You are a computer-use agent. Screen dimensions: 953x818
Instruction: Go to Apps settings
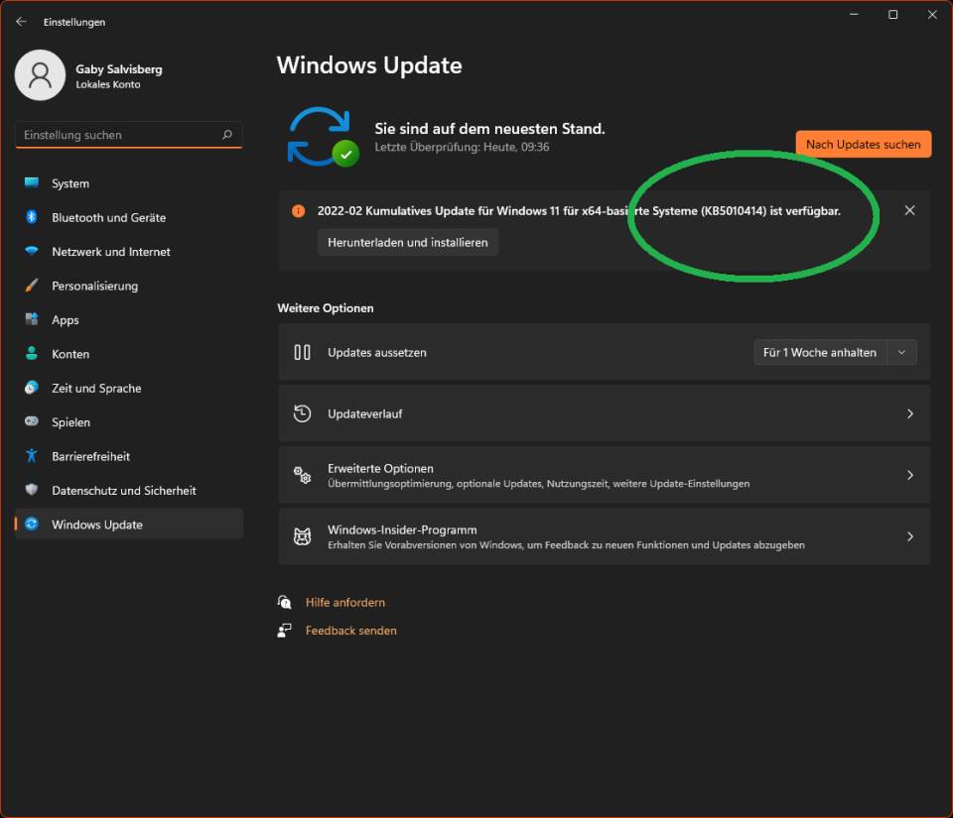coord(129,320)
